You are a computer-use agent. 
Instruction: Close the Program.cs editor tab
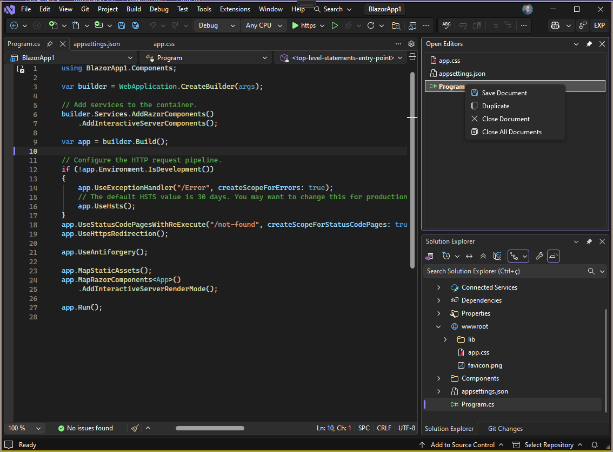[x=63, y=44]
